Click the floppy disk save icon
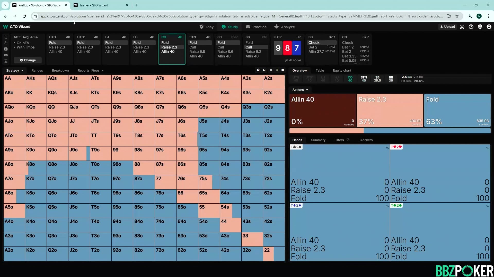This screenshot has height=277, width=494. (6, 49)
